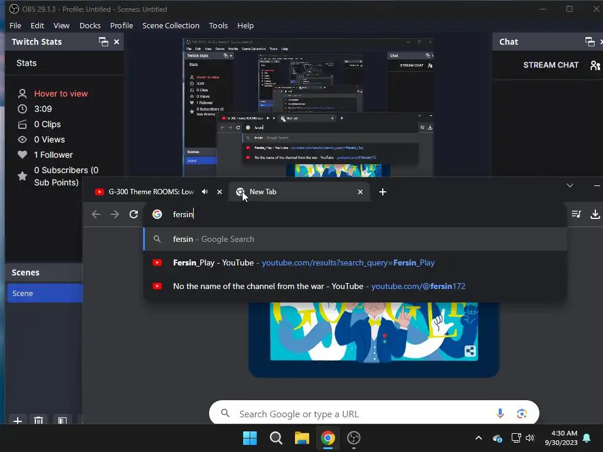The height and width of the screenshot is (452, 603).
Task: Show hidden system tray icons
Action: pos(479,438)
